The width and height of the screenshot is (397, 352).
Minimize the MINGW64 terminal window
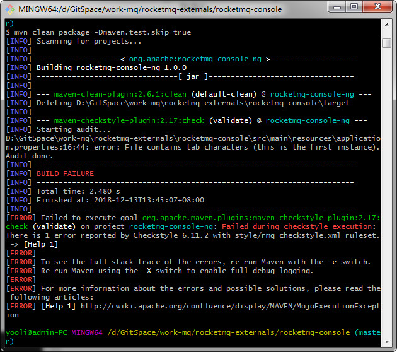337,7
